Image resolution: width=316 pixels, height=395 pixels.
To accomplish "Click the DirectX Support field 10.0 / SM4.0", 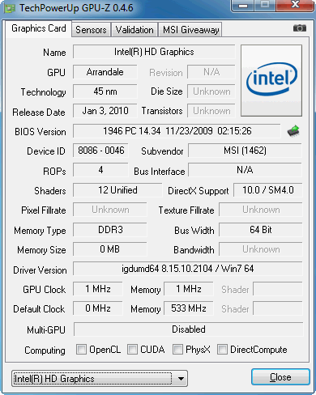I will click(x=268, y=190).
